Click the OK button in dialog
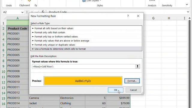The height and width of the screenshot is (108, 192). (x=115, y=90)
